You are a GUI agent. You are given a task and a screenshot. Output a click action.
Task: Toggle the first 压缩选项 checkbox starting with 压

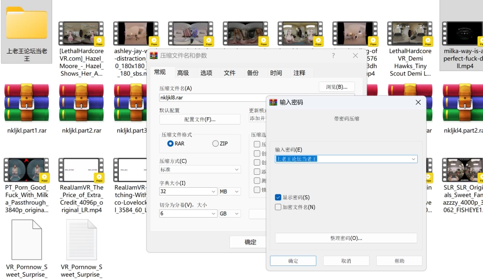pos(257,144)
